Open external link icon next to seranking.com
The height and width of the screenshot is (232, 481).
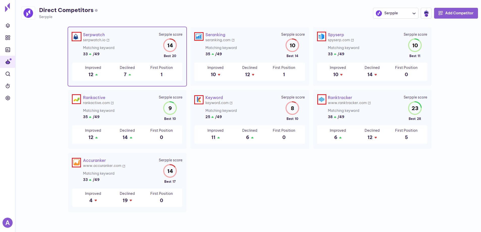[233, 40]
